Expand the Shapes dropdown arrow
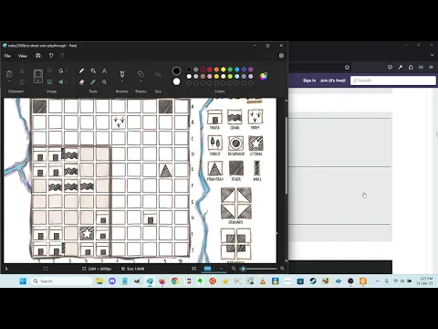The width and height of the screenshot is (438, 329). click(x=141, y=81)
